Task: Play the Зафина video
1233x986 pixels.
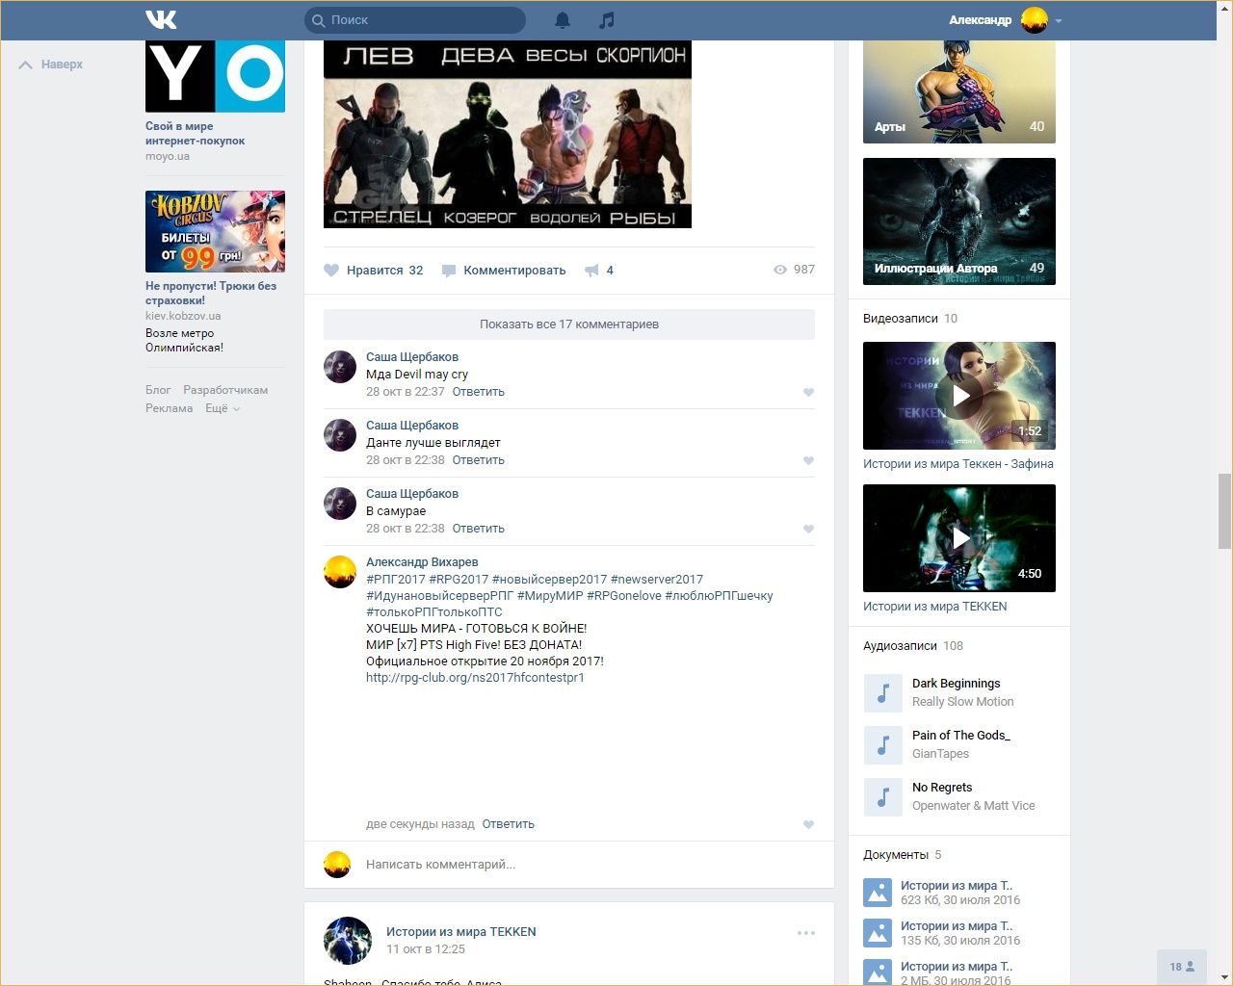Action: [x=959, y=396]
